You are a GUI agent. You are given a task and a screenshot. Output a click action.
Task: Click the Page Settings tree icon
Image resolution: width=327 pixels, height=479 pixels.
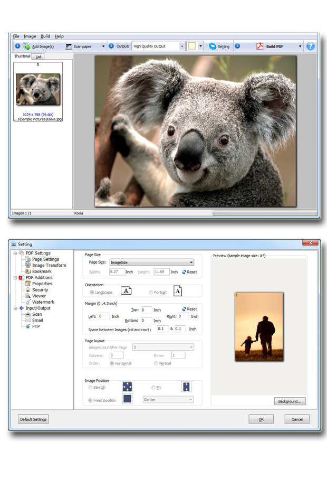click(x=28, y=259)
